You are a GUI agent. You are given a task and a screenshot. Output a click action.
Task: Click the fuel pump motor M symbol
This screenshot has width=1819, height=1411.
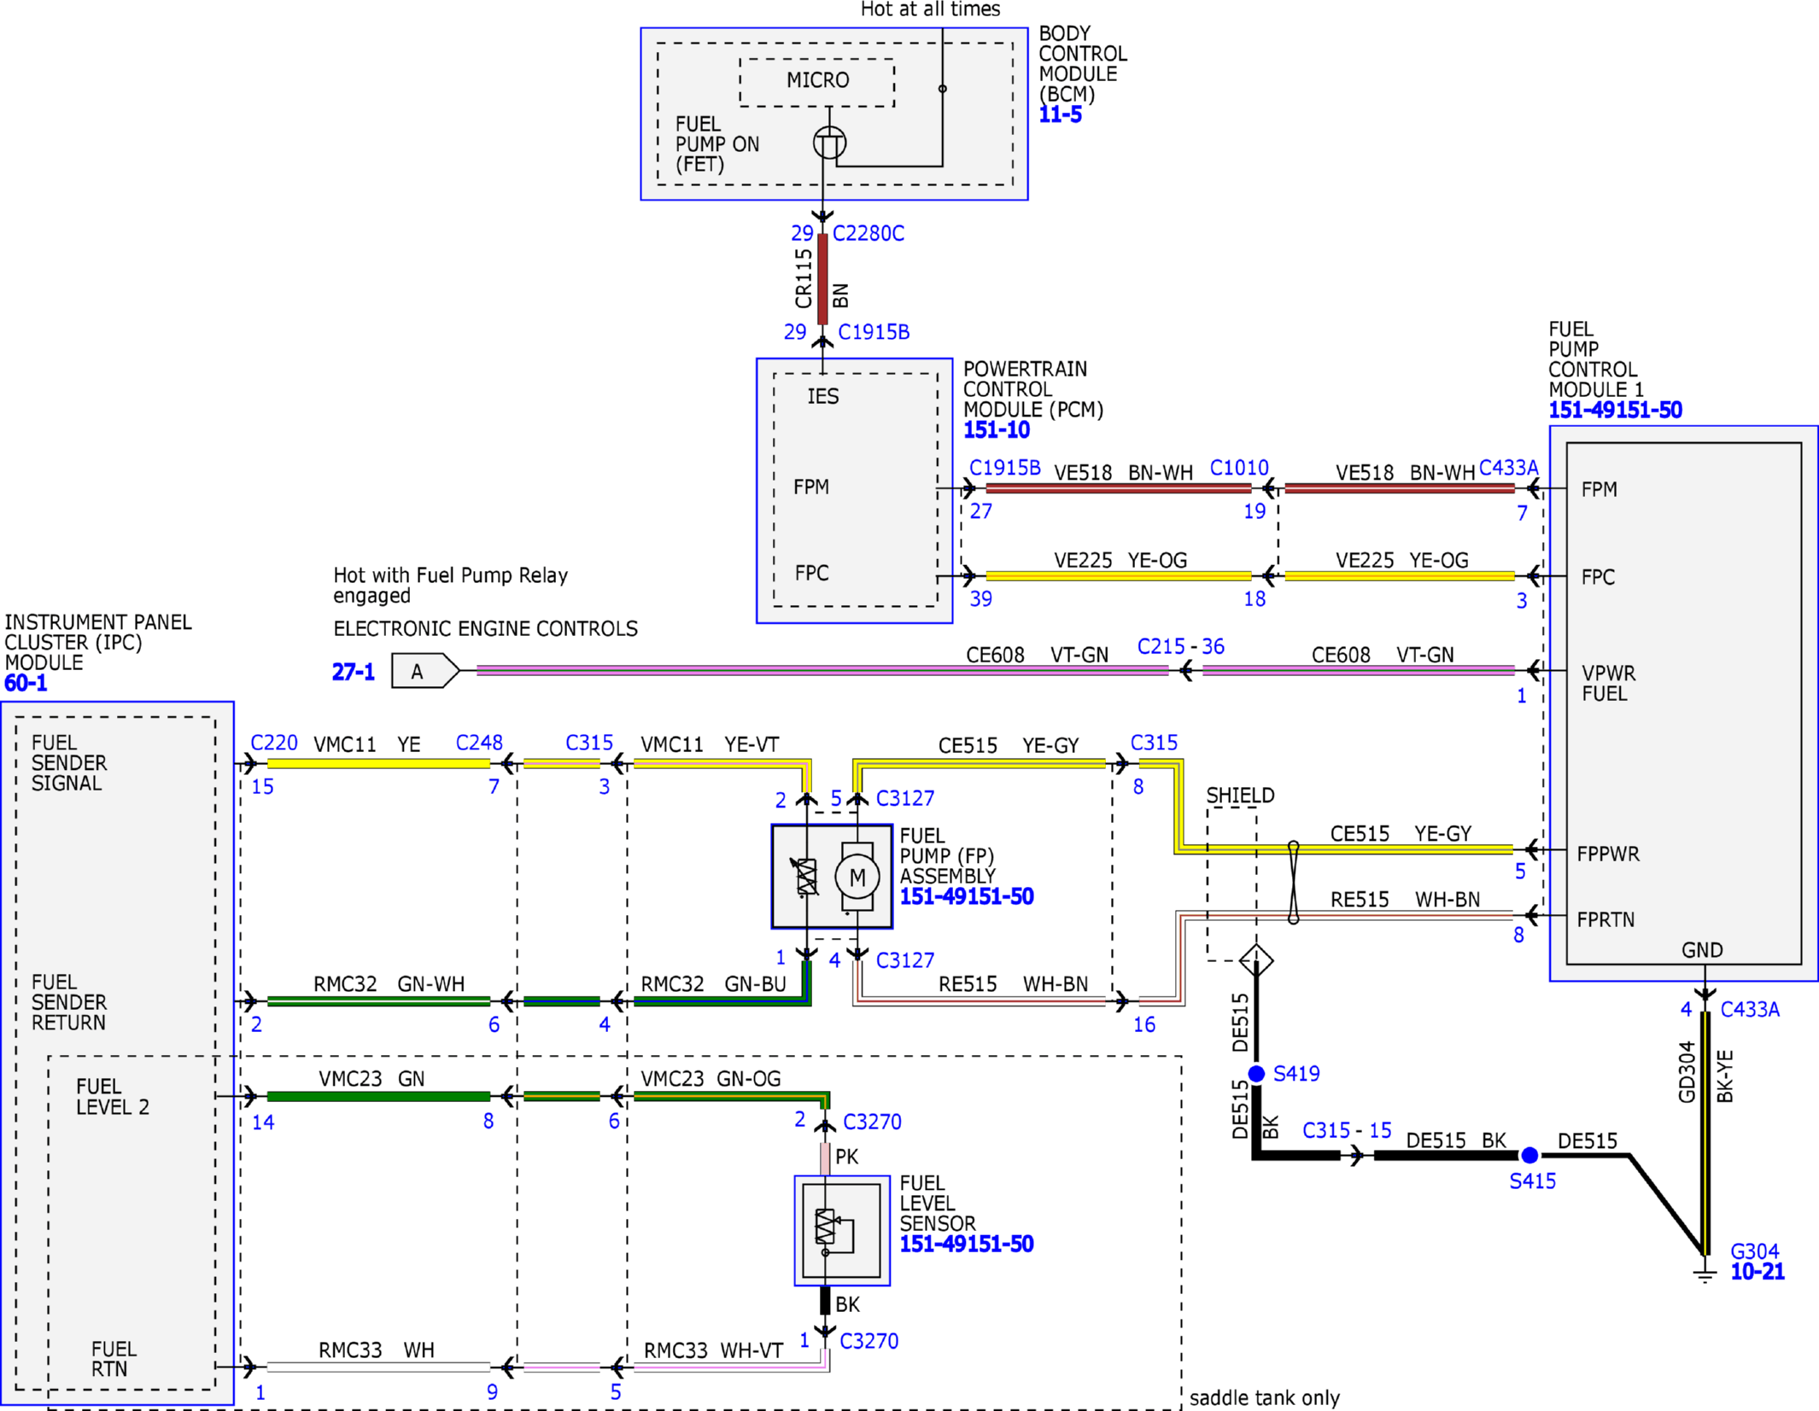(857, 877)
